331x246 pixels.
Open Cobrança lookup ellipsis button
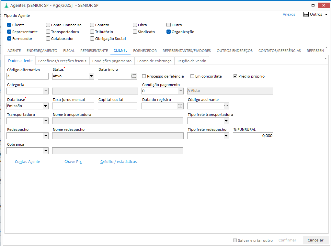coord(45,151)
